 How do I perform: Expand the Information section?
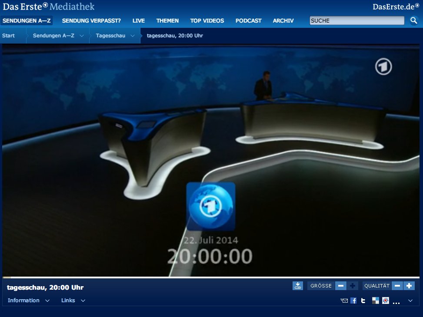29,300
